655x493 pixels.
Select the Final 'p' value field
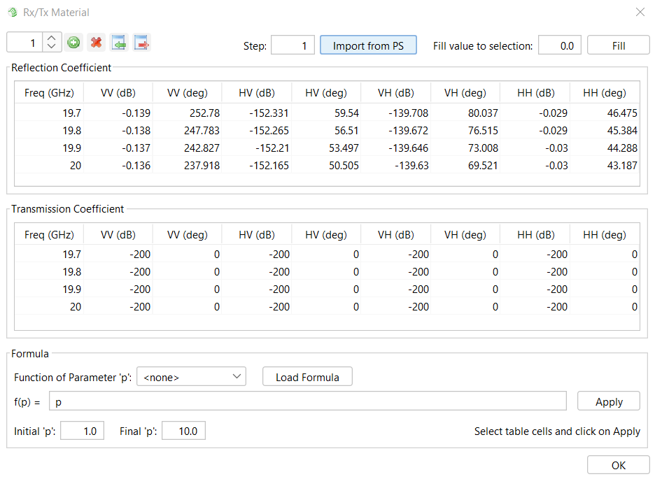(183, 431)
